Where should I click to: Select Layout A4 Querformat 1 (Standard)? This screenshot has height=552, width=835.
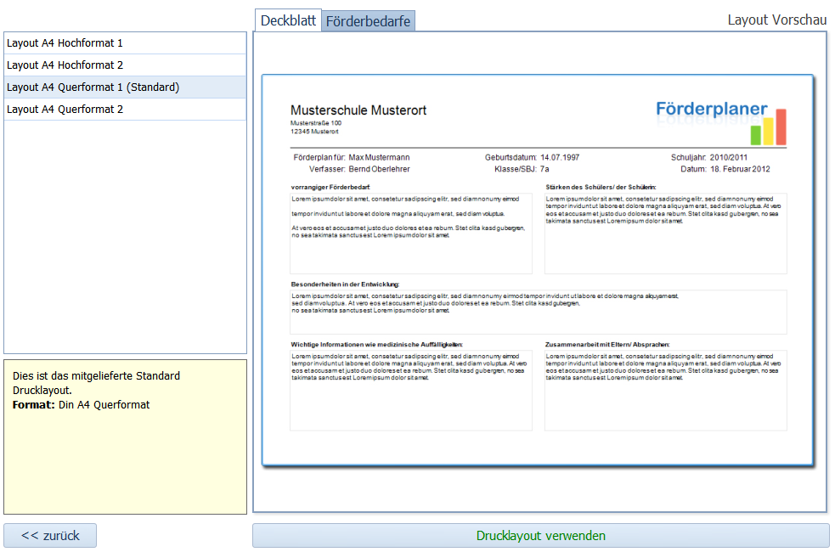point(125,87)
